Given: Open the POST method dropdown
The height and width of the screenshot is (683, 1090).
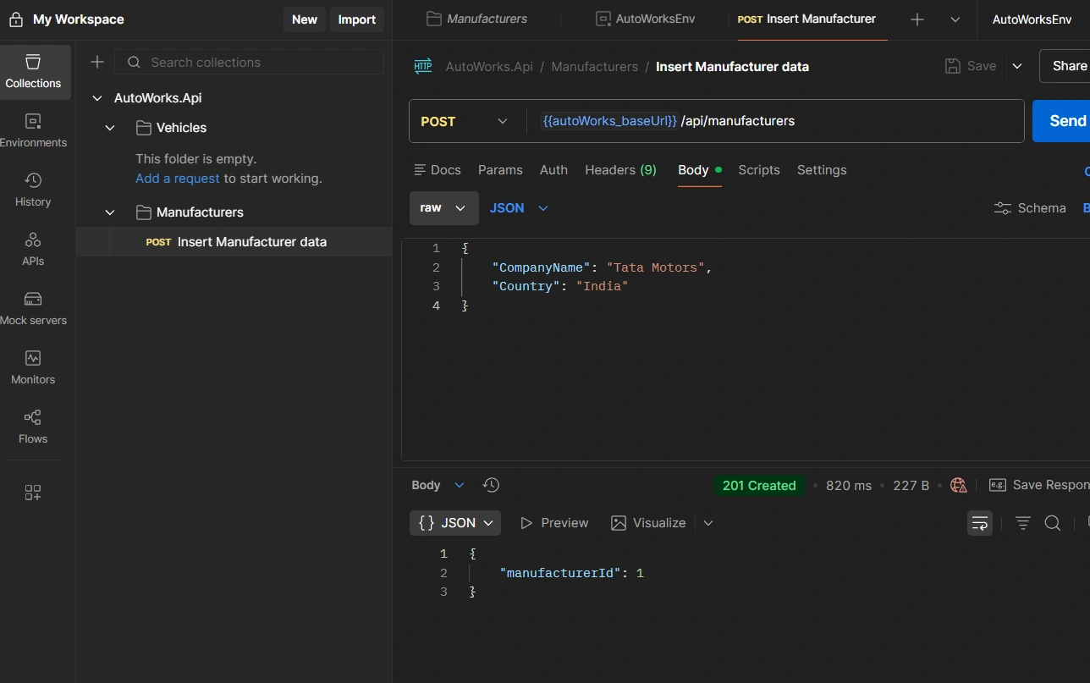Looking at the screenshot, I should coord(464,121).
